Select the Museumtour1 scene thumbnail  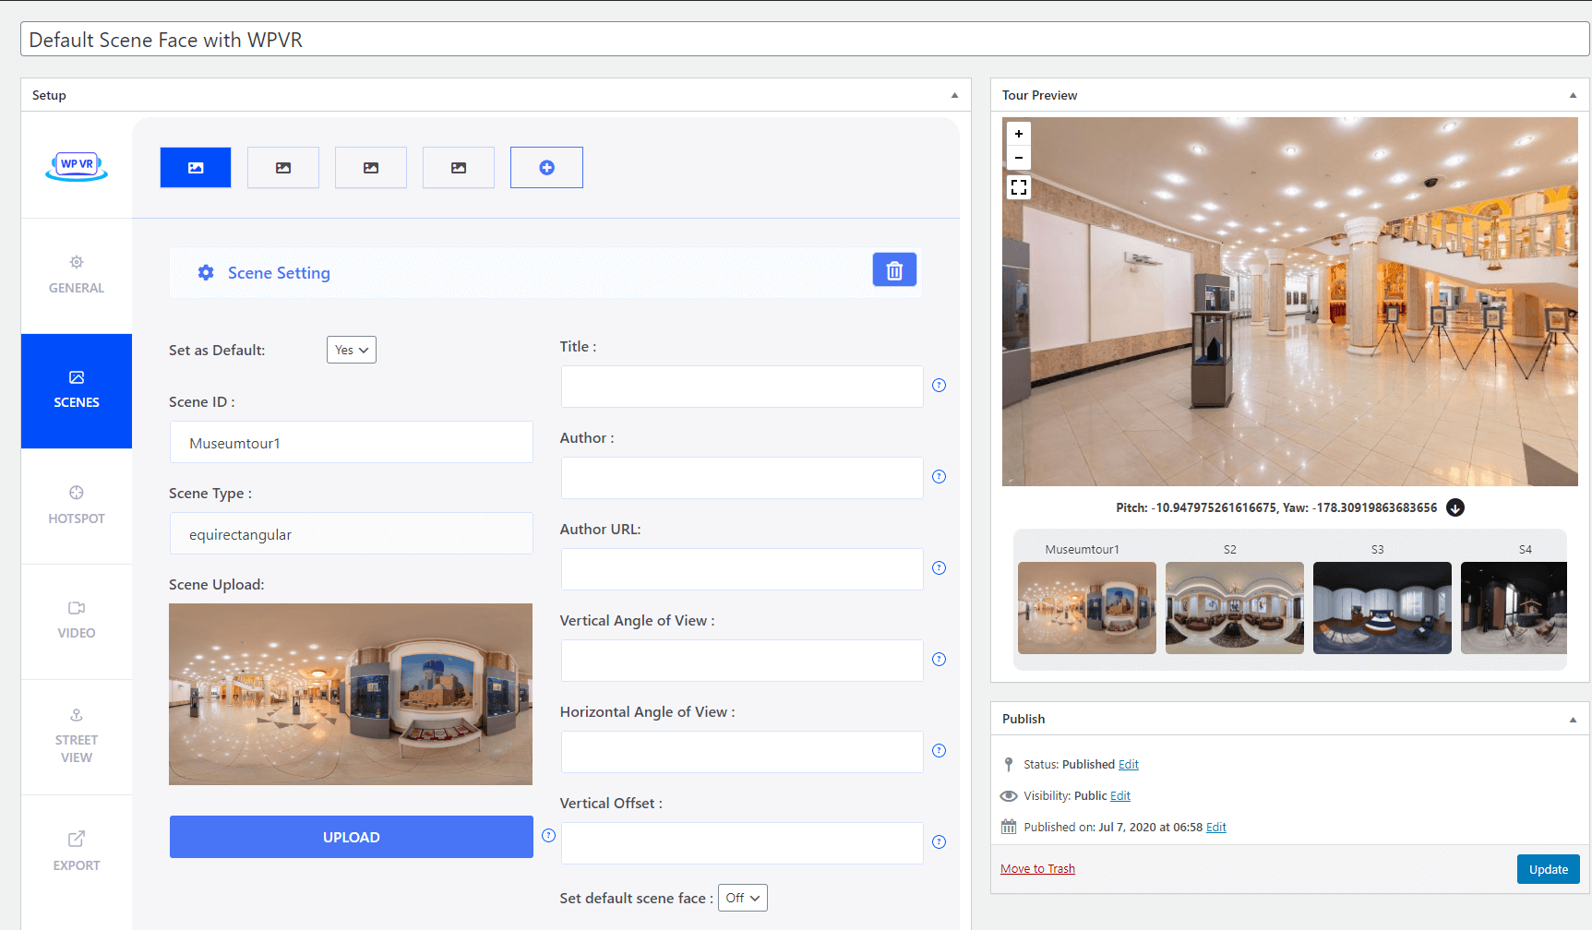click(x=1087, y=608)
